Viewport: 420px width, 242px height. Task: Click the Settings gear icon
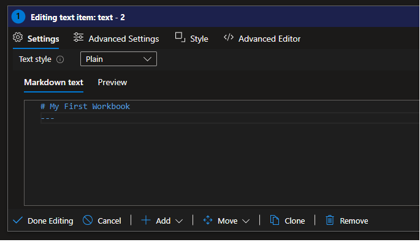[x=18, y=37]
